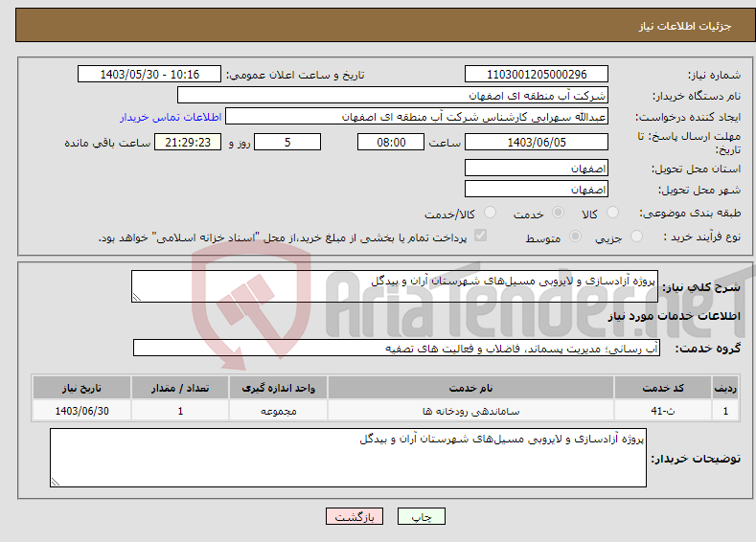Click the کد خدمت column header

(x=663, y=388)
